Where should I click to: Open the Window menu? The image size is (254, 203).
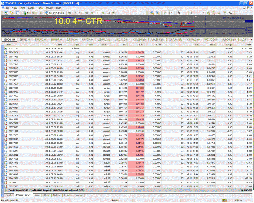(x=49, y=8)
